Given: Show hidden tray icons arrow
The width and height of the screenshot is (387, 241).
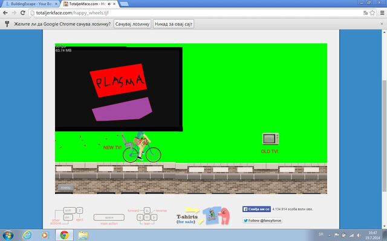Looking at the screenshot, I should (x=329, y=236).
